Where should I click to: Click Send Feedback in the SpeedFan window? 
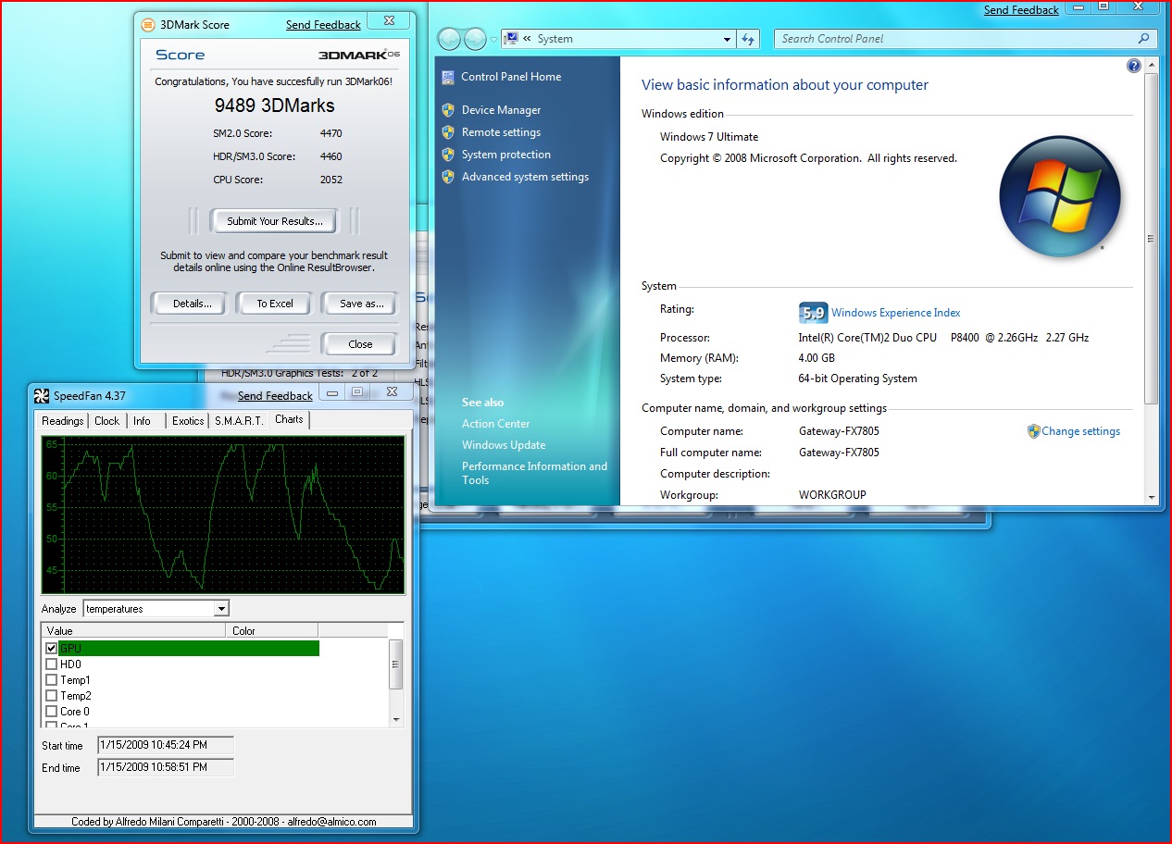(275, 396)
